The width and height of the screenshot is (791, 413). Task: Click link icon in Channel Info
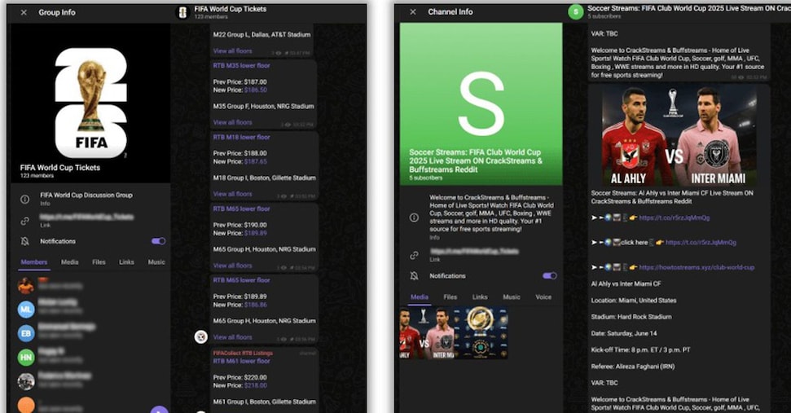click(414, 255)
